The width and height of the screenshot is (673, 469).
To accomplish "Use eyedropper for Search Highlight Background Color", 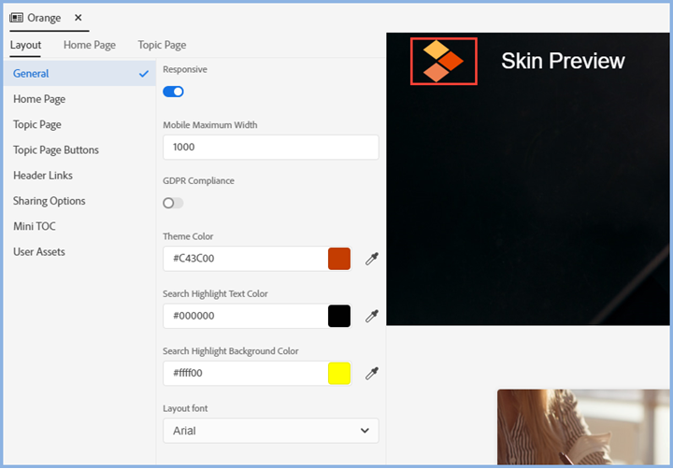I will pyautogui.click(x=371, y=374).
